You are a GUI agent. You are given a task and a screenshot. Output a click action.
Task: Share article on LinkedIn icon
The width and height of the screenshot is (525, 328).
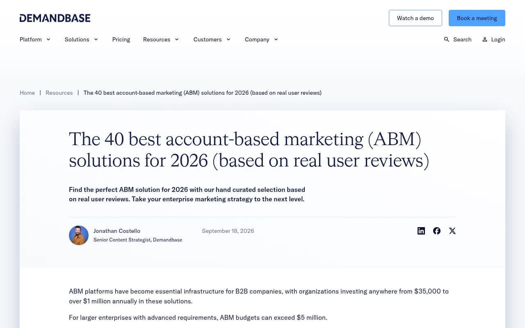[421, 231]
